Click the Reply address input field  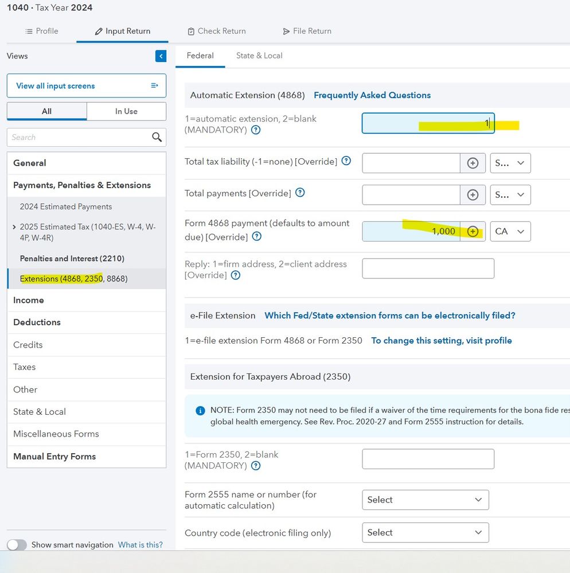click(428, 268)
